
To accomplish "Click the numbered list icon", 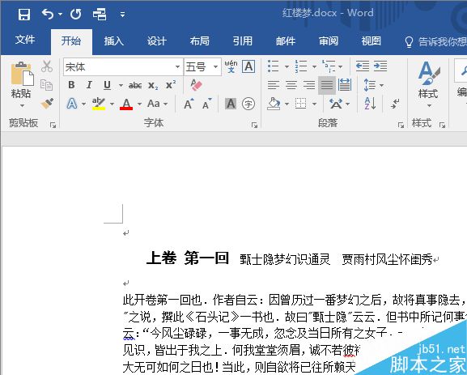I will click(x=301, y=66).
